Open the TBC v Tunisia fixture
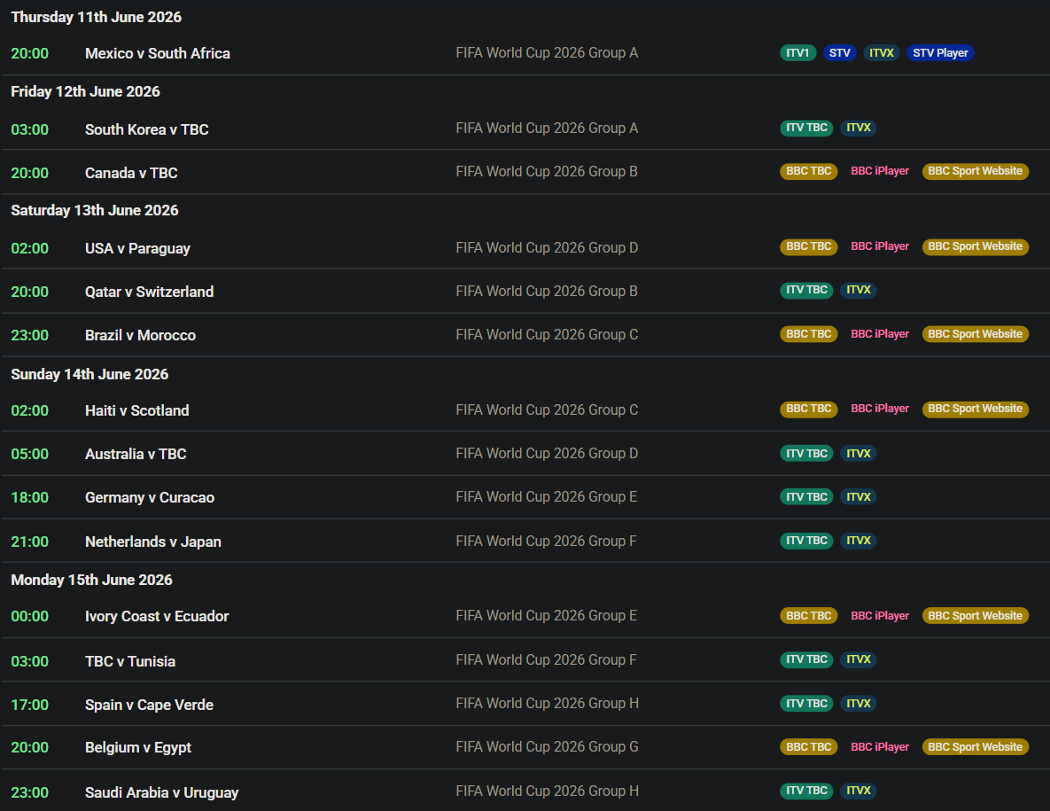 (x=130, y=662)
